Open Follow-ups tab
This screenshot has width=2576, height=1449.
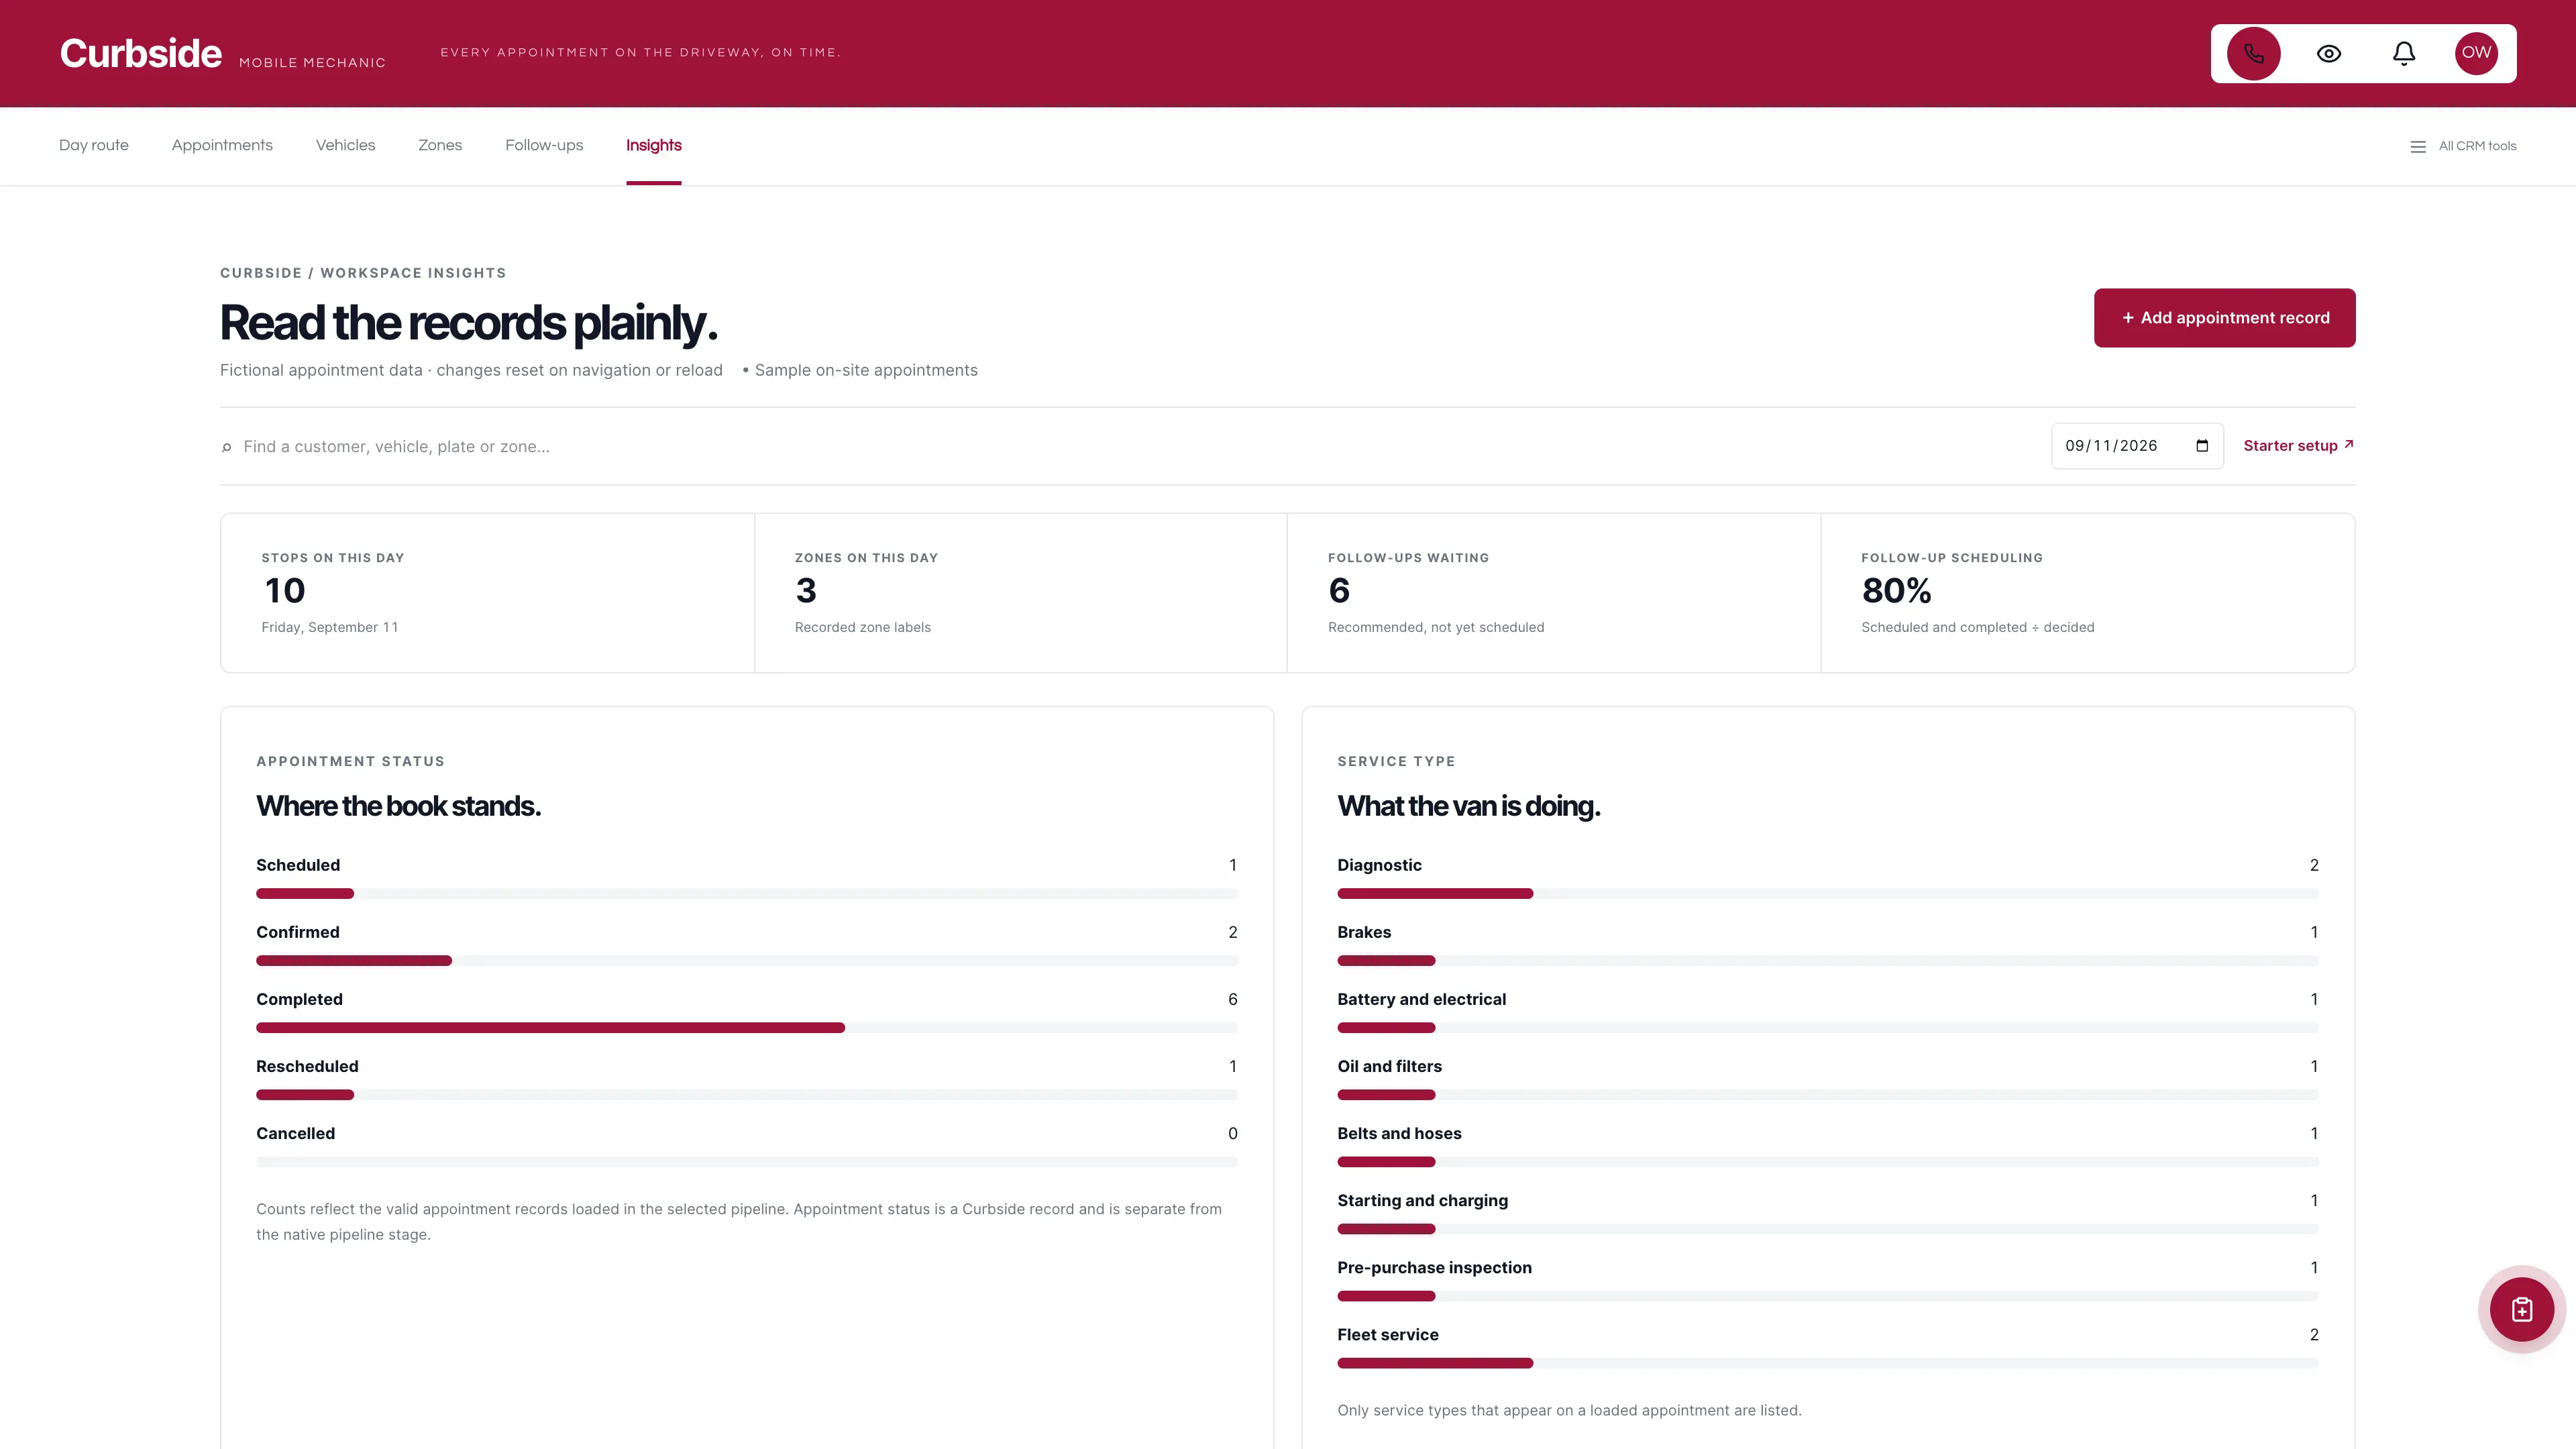[x=544, y=145]
